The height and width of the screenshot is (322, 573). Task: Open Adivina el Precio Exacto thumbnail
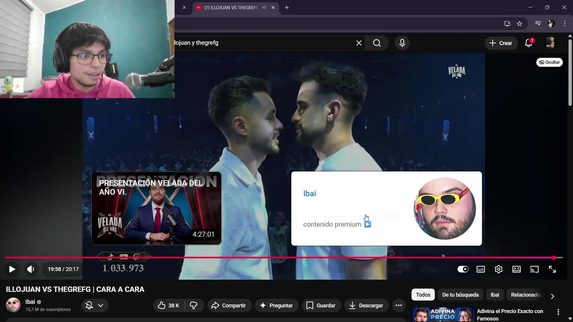point(443,314)
